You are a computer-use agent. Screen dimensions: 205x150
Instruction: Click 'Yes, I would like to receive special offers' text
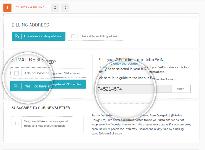pos(46,123)
